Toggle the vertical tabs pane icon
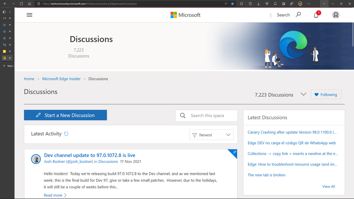The image size is (354, 199). (4, 12)
